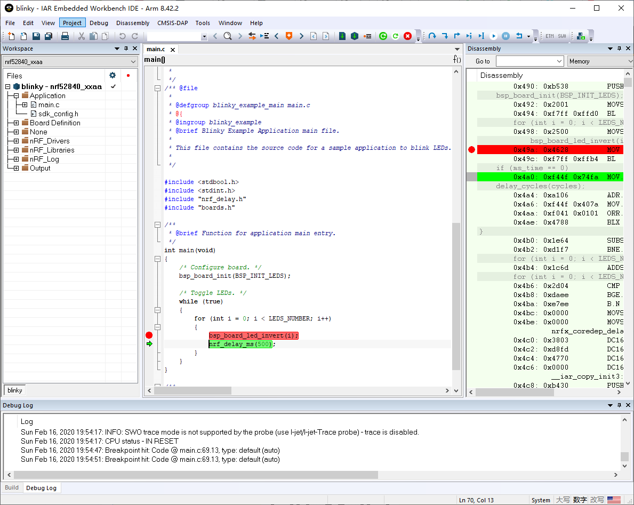Viewport: 634px width, 505px height.
Task: Click the input language flag in status bar
Action: tap(614, 500)
